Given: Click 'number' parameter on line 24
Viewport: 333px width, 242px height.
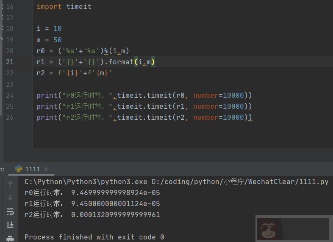Looking at the screenshot, I should click(206, 96).
